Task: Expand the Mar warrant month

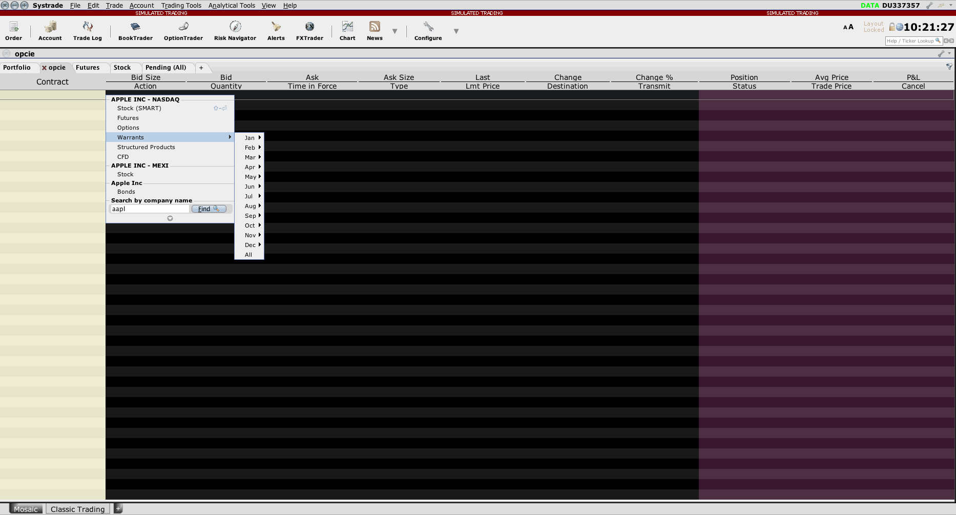Action: pos(250,157)
